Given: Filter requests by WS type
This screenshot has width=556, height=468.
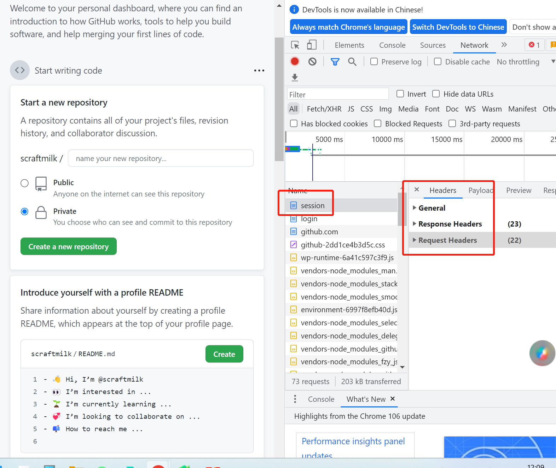Looking at the screenshot, I should [x=470, y=109].
